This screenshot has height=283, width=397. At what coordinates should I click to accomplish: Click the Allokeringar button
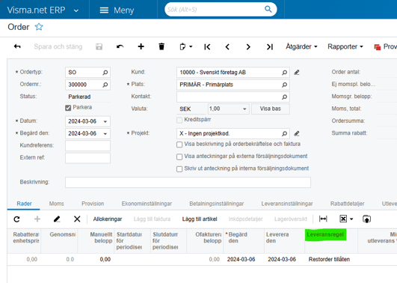click(x=108, y=219)
